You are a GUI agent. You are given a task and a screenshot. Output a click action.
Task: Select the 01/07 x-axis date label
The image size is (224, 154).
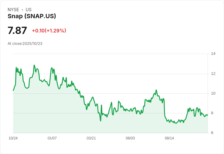52,138
